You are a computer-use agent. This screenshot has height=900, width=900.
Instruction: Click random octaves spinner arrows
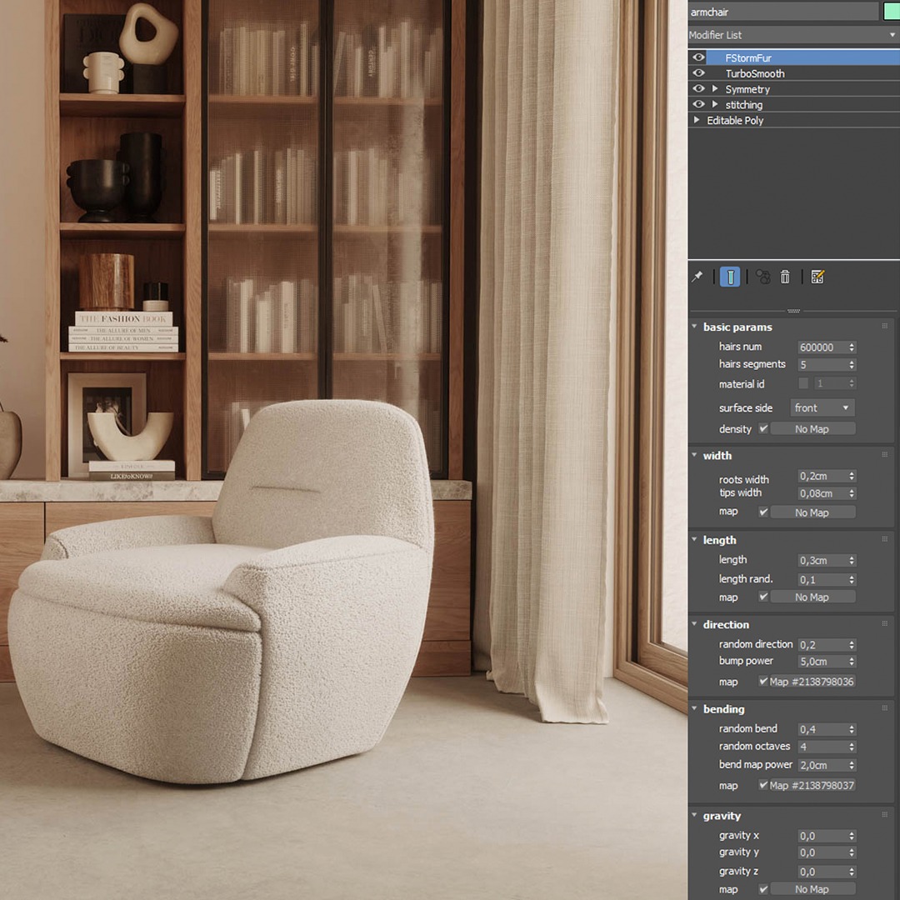pyautogui.click(x=852, y=747)
